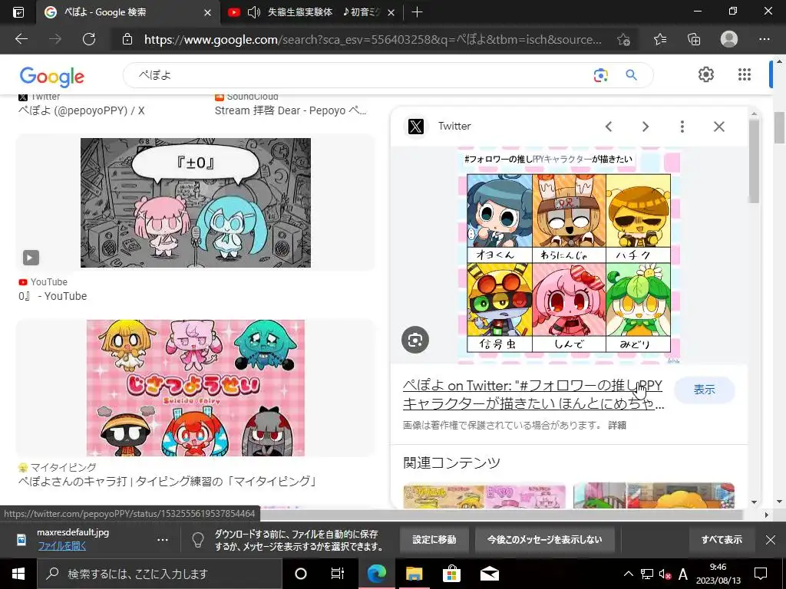The width and height of the screenshot is (786, 589).
Task: Close the downloads bar
Action: [771, 539]
